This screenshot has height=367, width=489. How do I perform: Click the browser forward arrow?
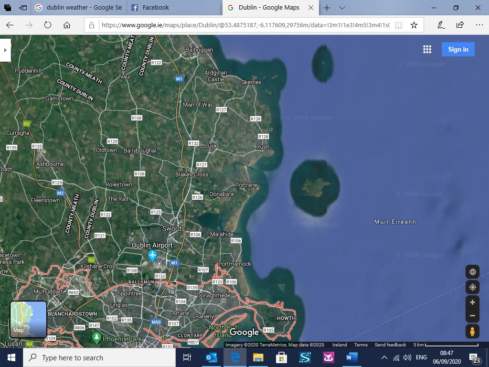29,25
